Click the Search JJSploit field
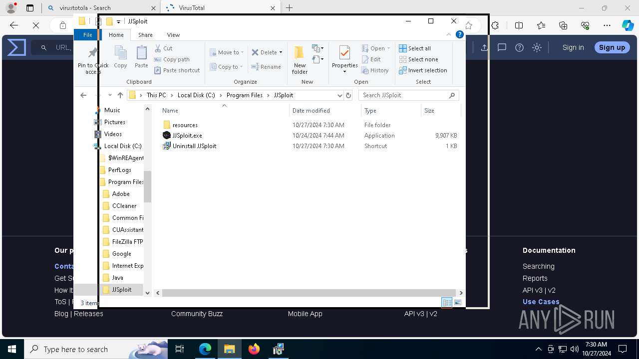 408,95
